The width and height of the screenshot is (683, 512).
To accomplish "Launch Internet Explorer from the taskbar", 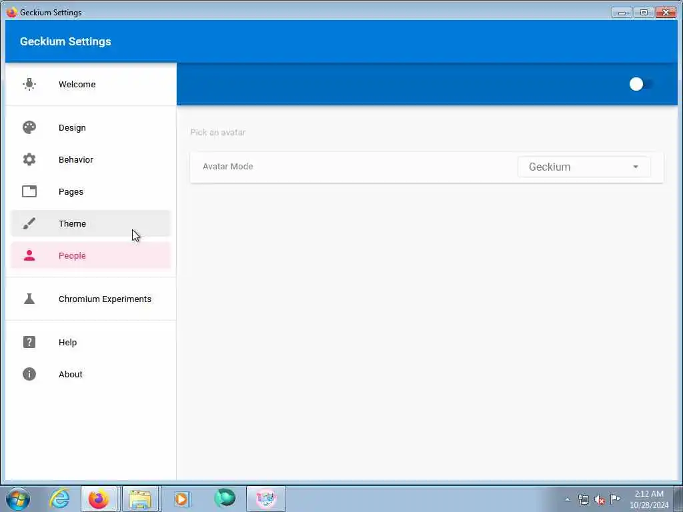I will [x=59, y=499].
